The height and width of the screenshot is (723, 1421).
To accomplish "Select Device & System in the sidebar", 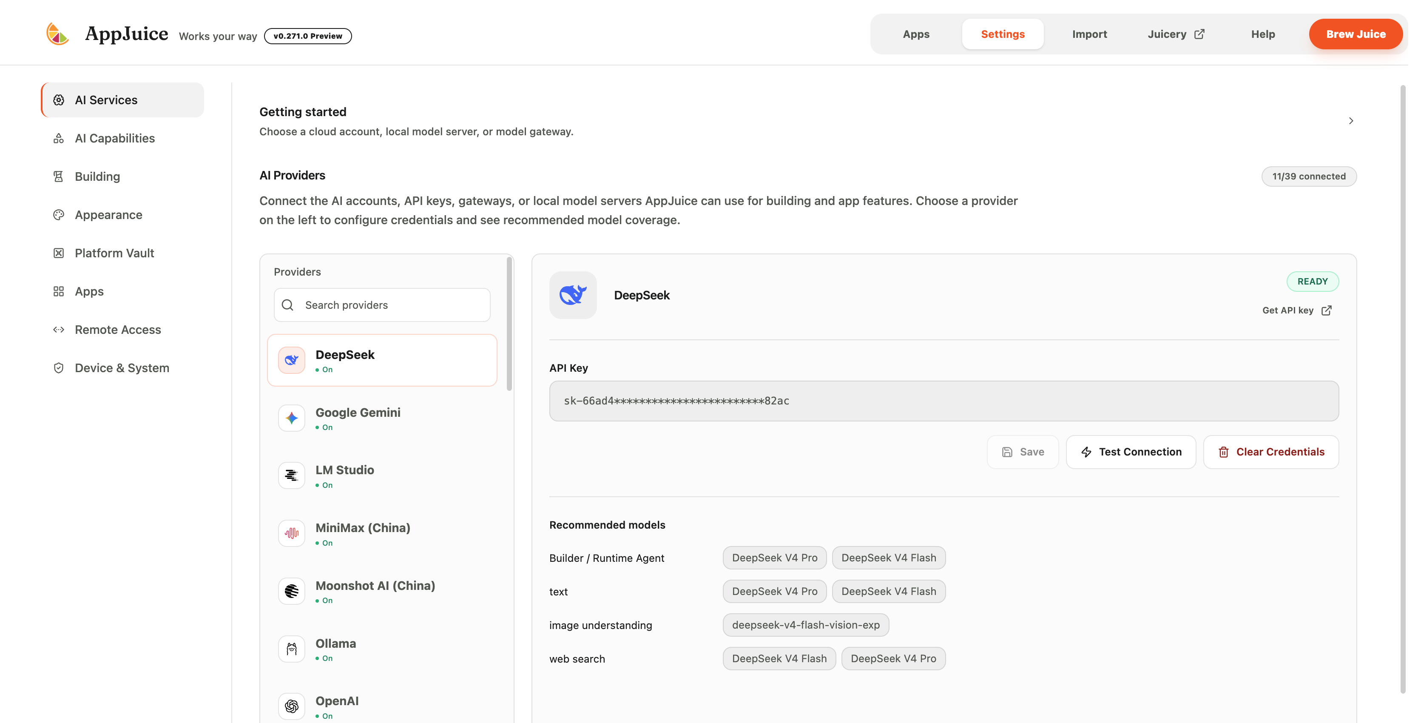I will (122, 367).
